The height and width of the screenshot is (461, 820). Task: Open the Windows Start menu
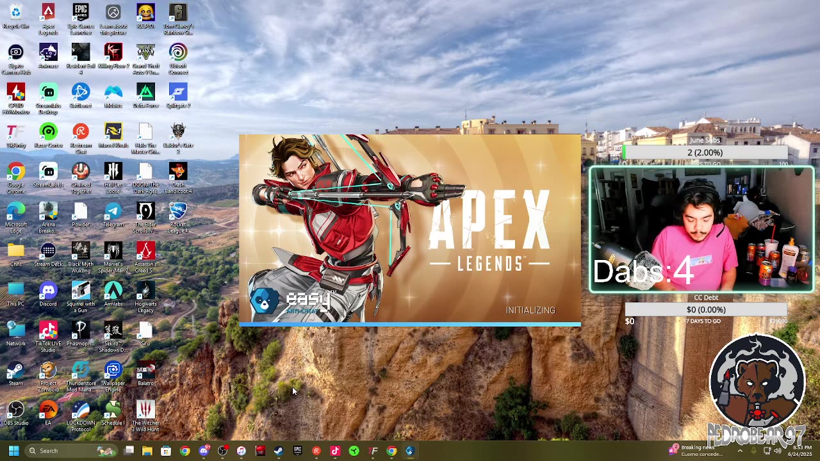[x=13, y=451]
